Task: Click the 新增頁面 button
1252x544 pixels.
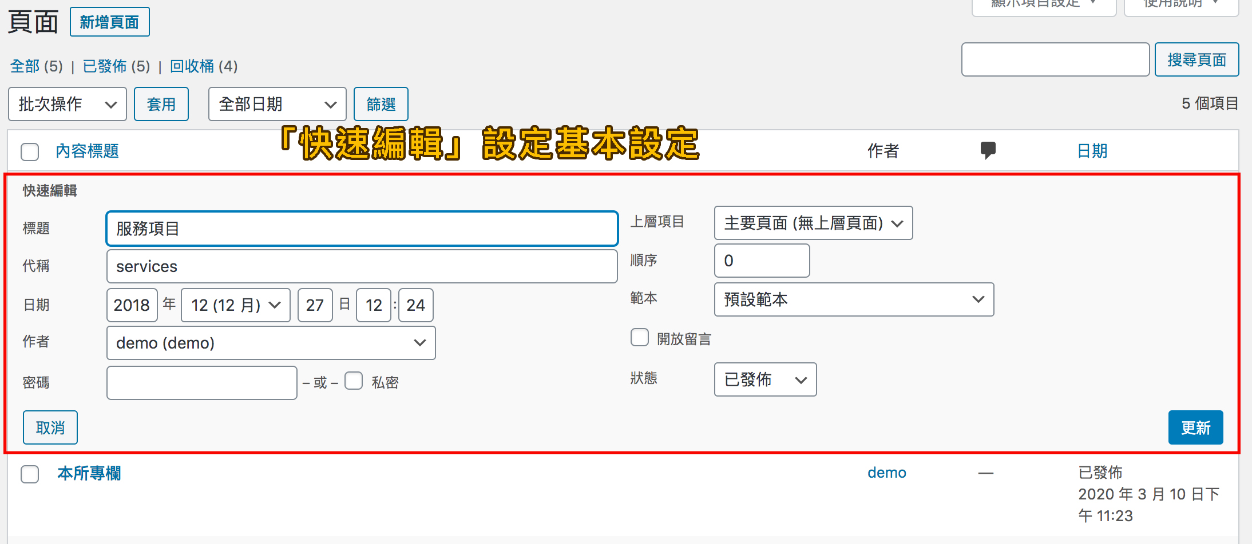Action: point(109,22)
